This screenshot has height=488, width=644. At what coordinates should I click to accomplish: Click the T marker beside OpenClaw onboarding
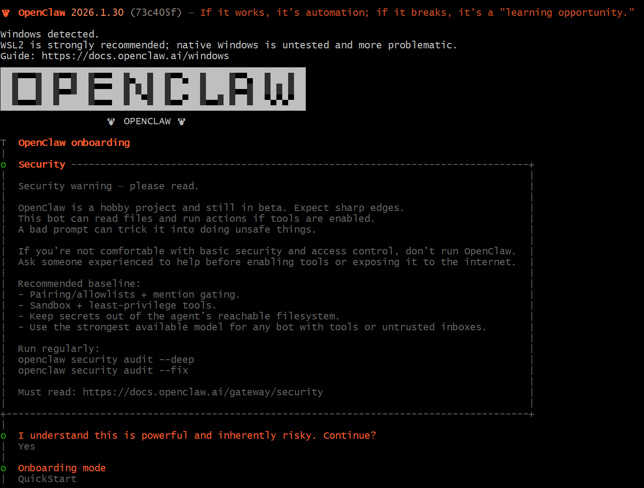(x=4, y=143)
